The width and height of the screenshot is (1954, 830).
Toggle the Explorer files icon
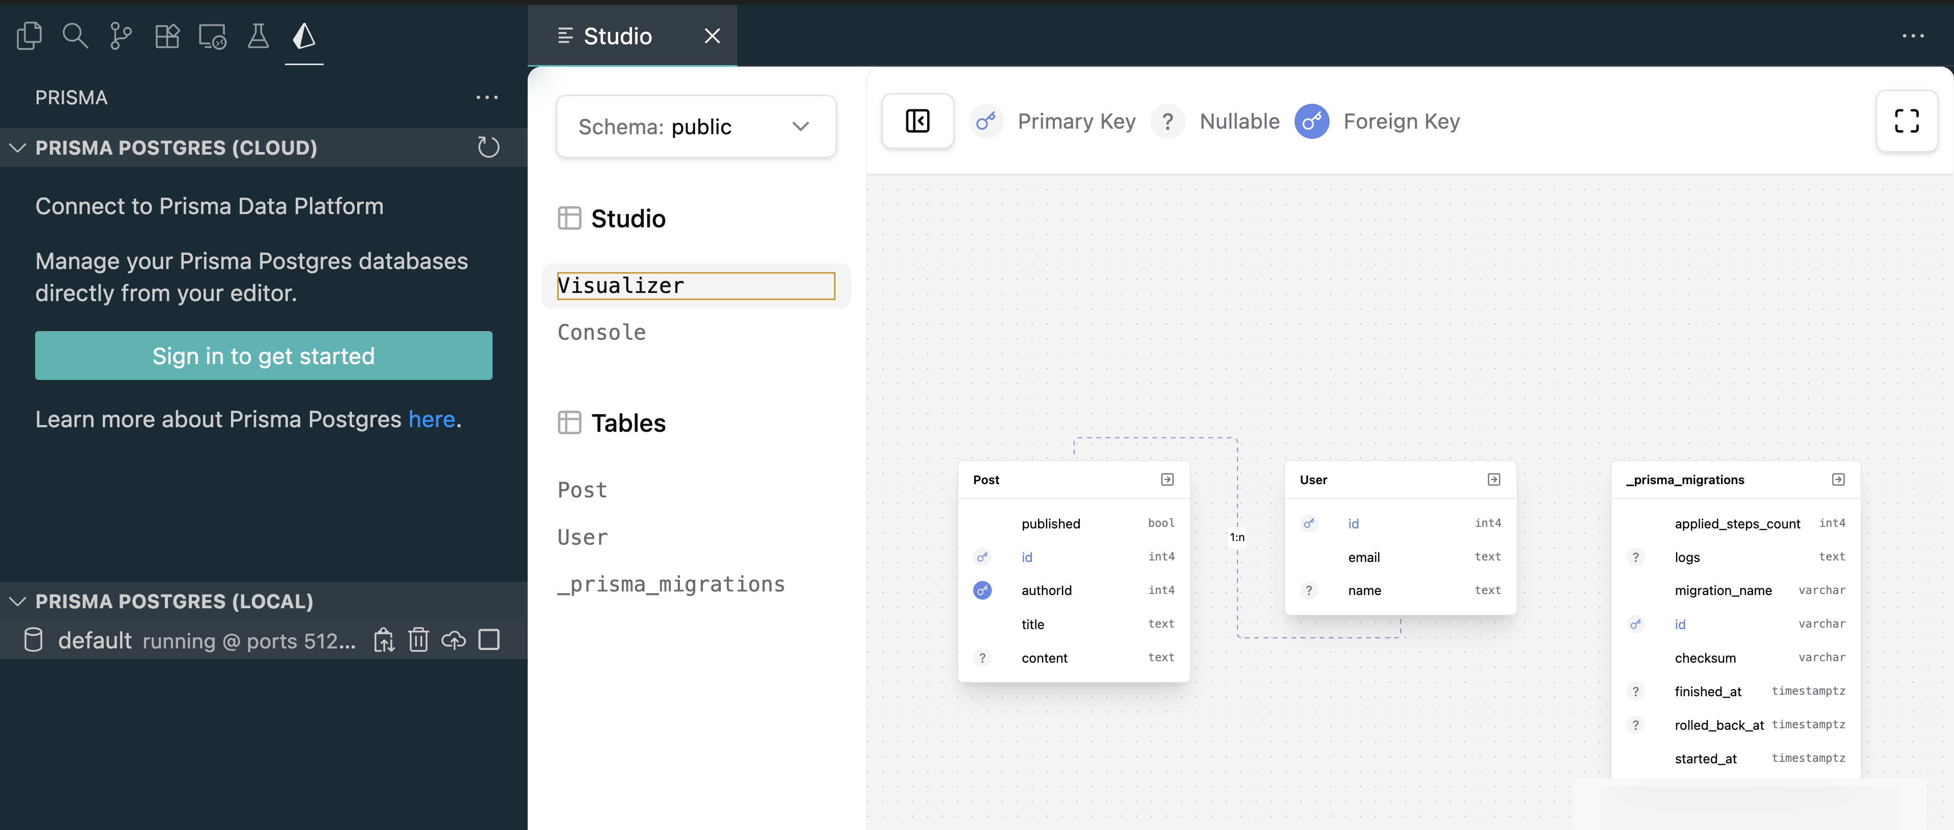click(x=29, y=36)
